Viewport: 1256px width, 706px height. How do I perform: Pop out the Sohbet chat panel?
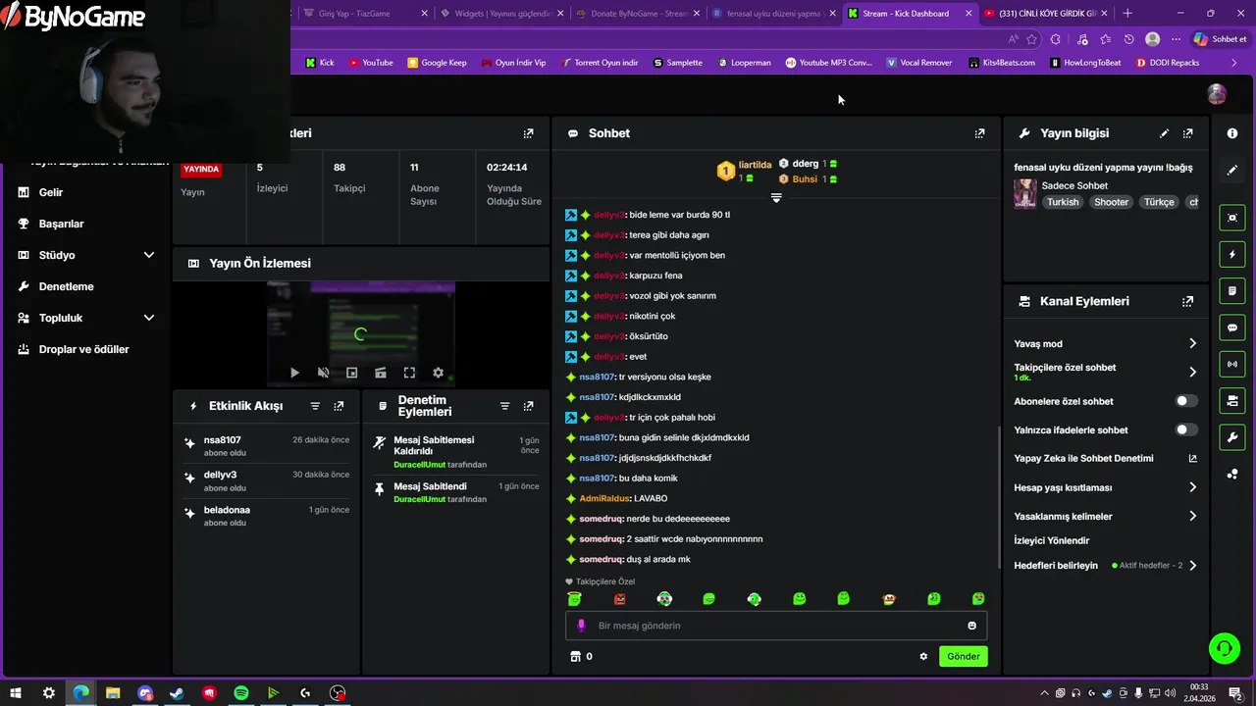pos(979,133)
